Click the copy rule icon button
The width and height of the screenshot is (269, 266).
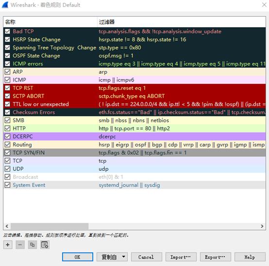(32, 245)
